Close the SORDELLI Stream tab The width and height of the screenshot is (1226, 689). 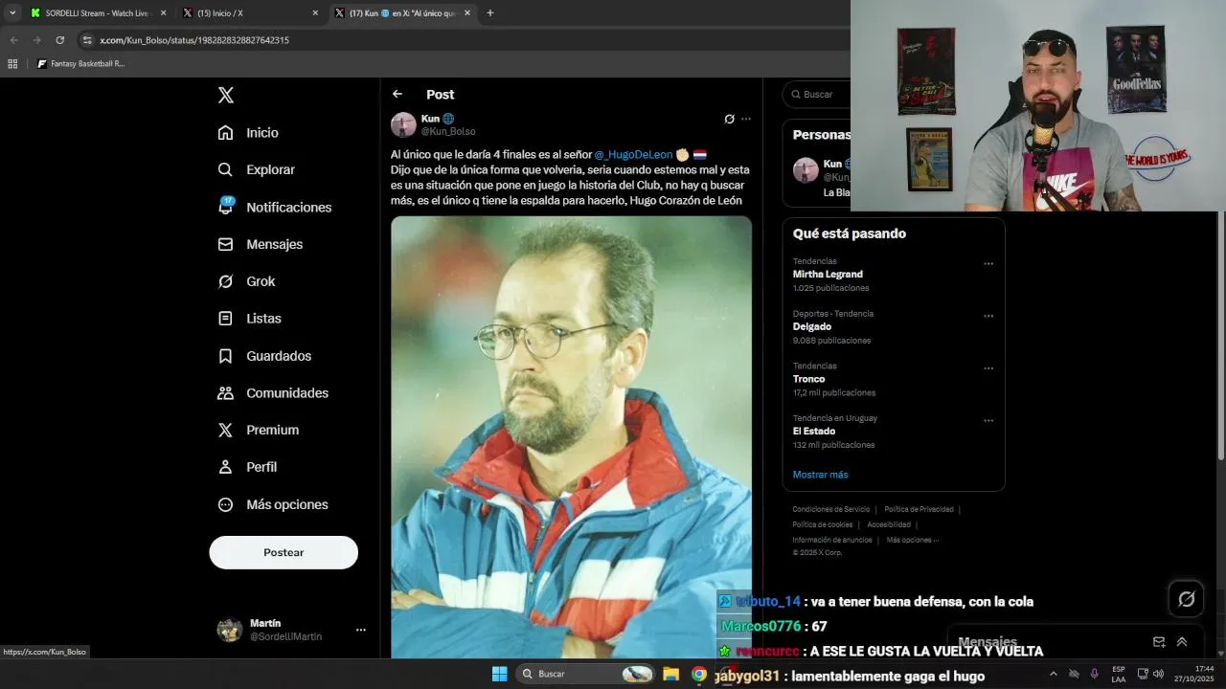pyautogui.click(x=163, y=13)
